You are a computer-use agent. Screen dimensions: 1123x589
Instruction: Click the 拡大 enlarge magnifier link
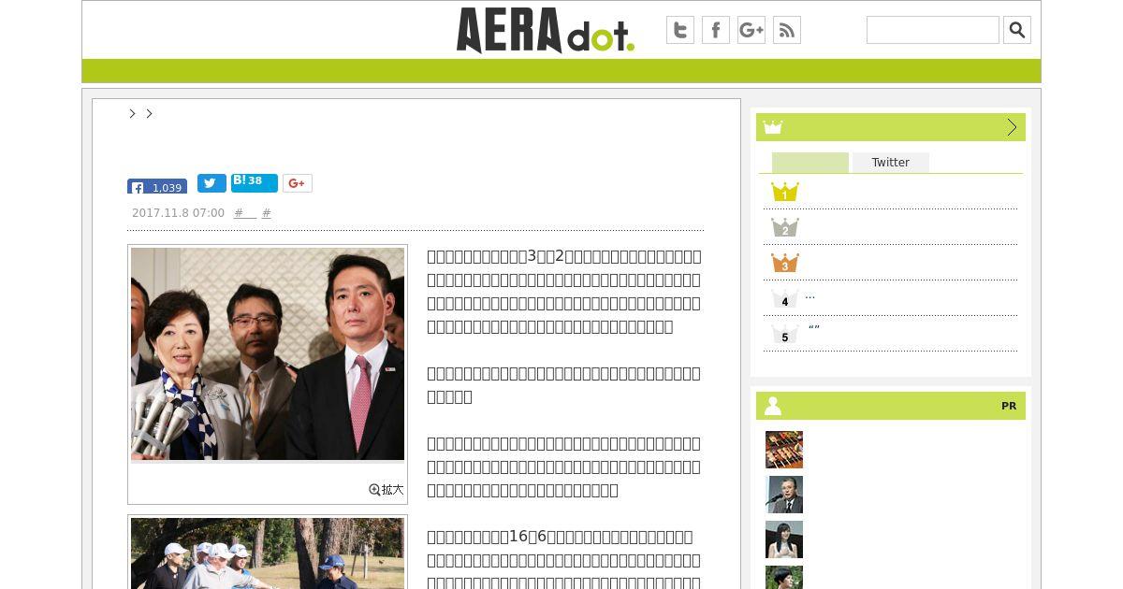[386, 489]
